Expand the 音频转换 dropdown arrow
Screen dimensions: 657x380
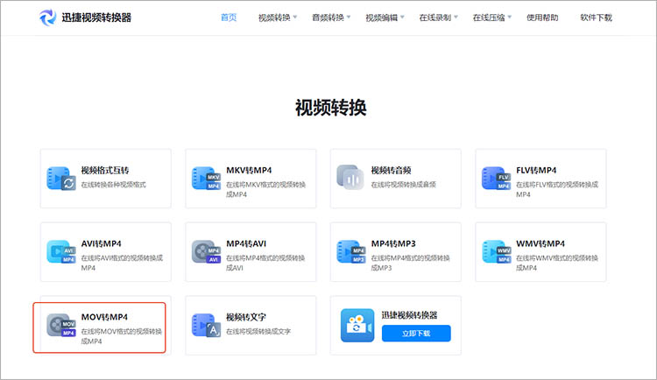349,18
